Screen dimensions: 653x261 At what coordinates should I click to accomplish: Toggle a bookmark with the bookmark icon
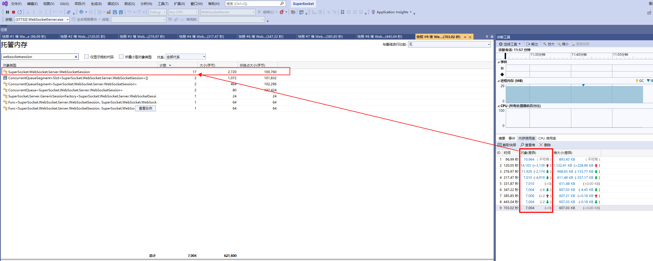(343, 12)
